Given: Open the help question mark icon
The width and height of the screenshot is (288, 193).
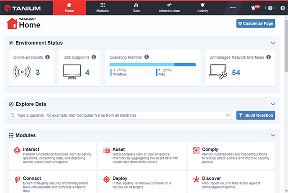Looking at the screenshot, I should (270, 8).
